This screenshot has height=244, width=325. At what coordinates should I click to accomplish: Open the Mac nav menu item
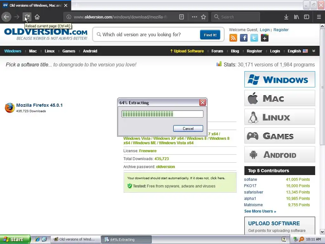tap(33, 51)
